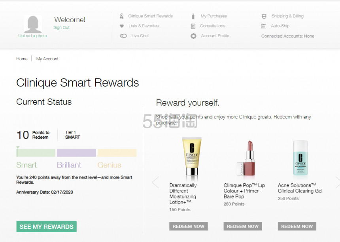Open Auto-Ship link

[x=280, y=26]
